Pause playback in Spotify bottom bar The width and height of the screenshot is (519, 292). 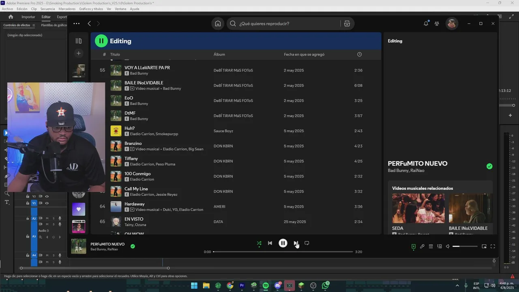283,243
